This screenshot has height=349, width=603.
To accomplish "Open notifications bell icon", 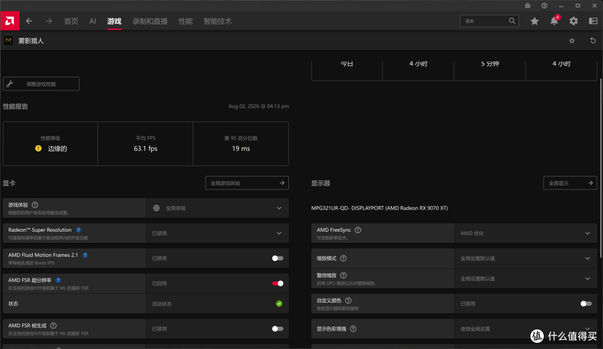I will pyautogui.click(x=554, y=21).
